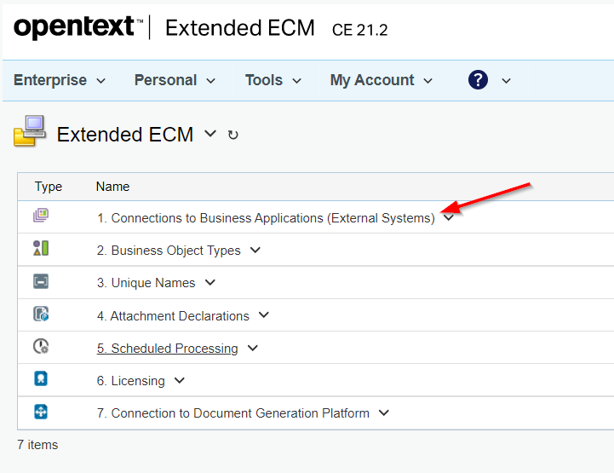Click the Unique Names row icon
The width and height of the screenshot is (614, 473).
41,282
